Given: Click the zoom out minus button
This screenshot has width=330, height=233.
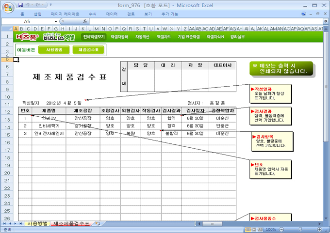Looking at the screenshot, I should tap(280, 229).
